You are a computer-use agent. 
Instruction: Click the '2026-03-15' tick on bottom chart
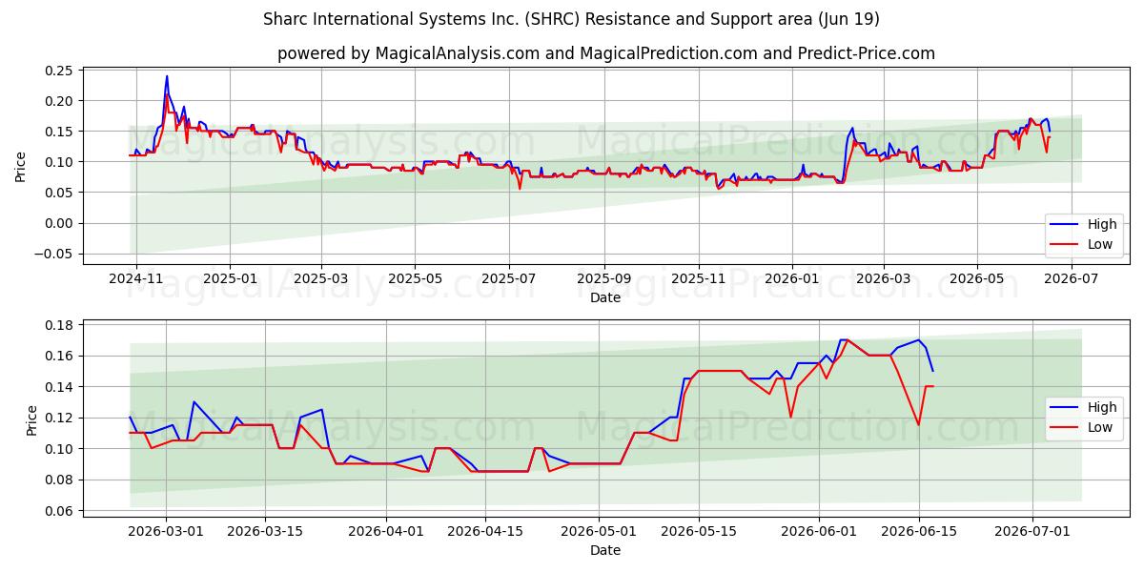coord(265,532)
